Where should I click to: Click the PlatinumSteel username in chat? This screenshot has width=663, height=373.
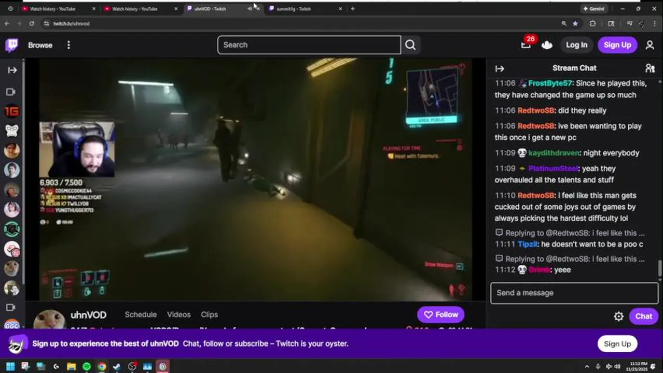coord(553,169)
